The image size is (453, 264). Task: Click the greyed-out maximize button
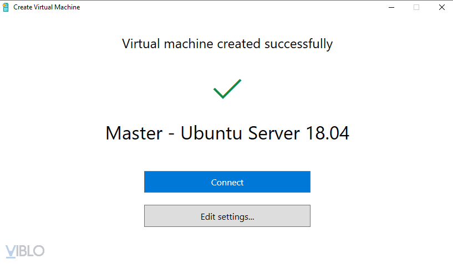point(416,7)
